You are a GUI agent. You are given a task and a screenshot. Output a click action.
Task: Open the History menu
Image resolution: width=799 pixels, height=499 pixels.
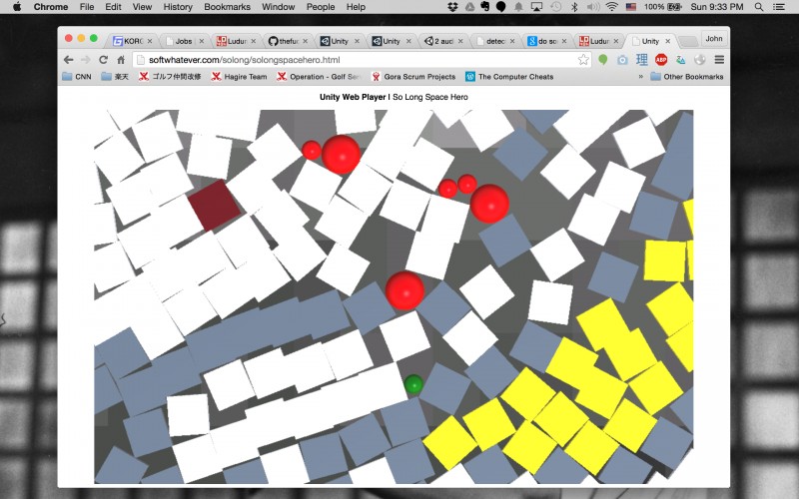pos(178,7)
